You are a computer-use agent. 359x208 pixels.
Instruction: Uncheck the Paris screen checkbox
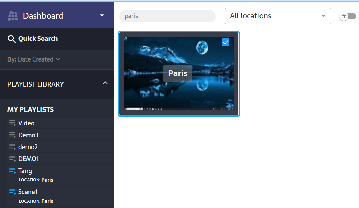tap(226, 42)
